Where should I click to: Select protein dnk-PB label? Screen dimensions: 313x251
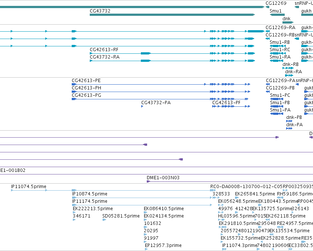(x=294, y=118)
